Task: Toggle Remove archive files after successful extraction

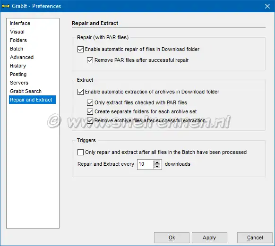Action: (x=90, y=121)
